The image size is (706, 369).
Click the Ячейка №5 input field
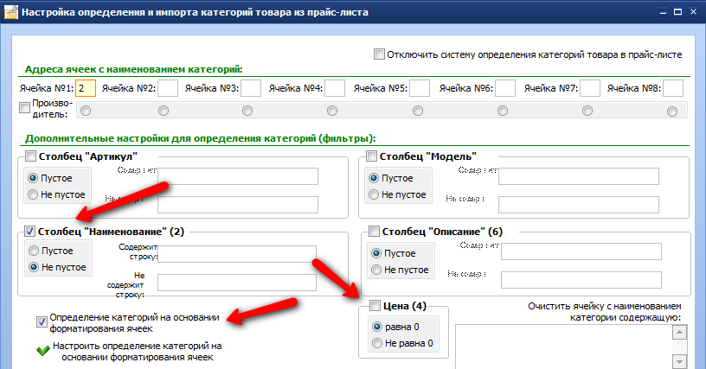(x=420, y=88)
